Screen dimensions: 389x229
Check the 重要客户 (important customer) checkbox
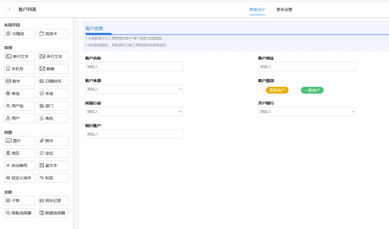[260, 90]
